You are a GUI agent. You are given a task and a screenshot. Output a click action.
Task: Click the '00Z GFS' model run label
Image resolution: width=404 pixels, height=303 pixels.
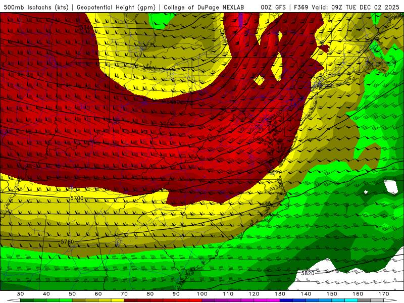(x=273, y=8)
